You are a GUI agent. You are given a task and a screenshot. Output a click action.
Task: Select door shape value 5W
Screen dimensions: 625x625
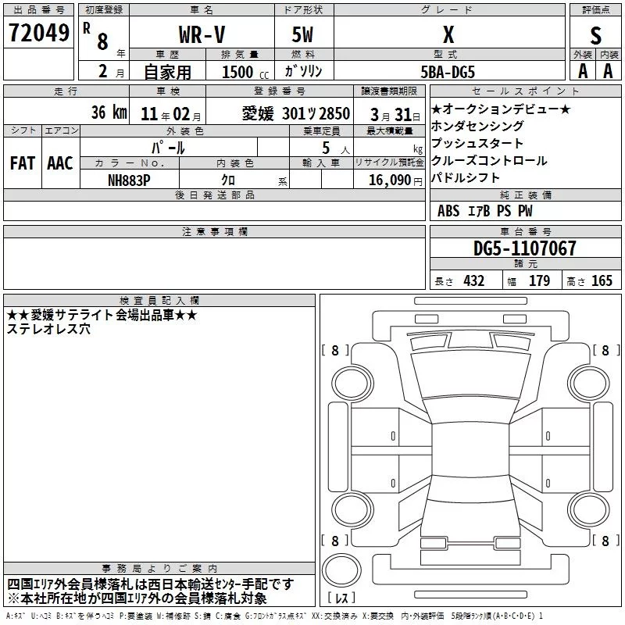point(302,34)
